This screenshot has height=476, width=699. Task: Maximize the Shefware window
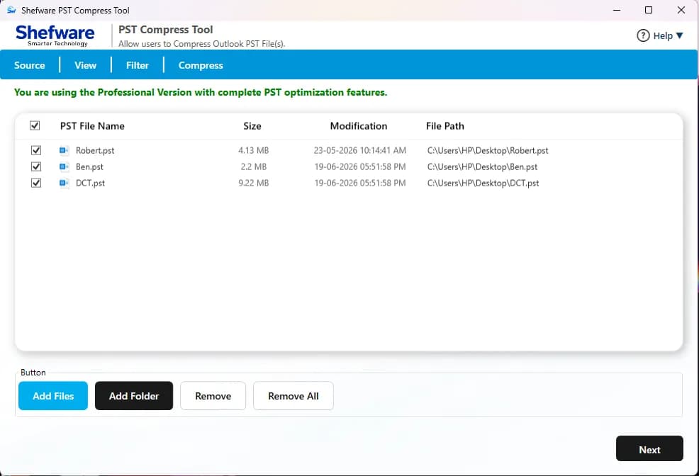point(649,10)
